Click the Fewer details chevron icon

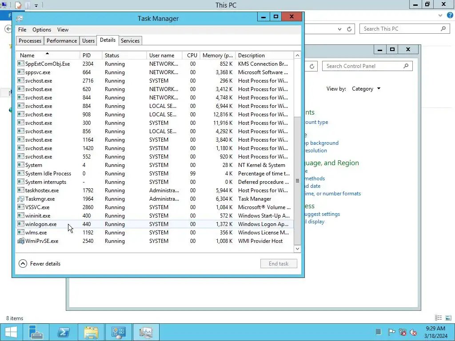[x=23, y=264]
